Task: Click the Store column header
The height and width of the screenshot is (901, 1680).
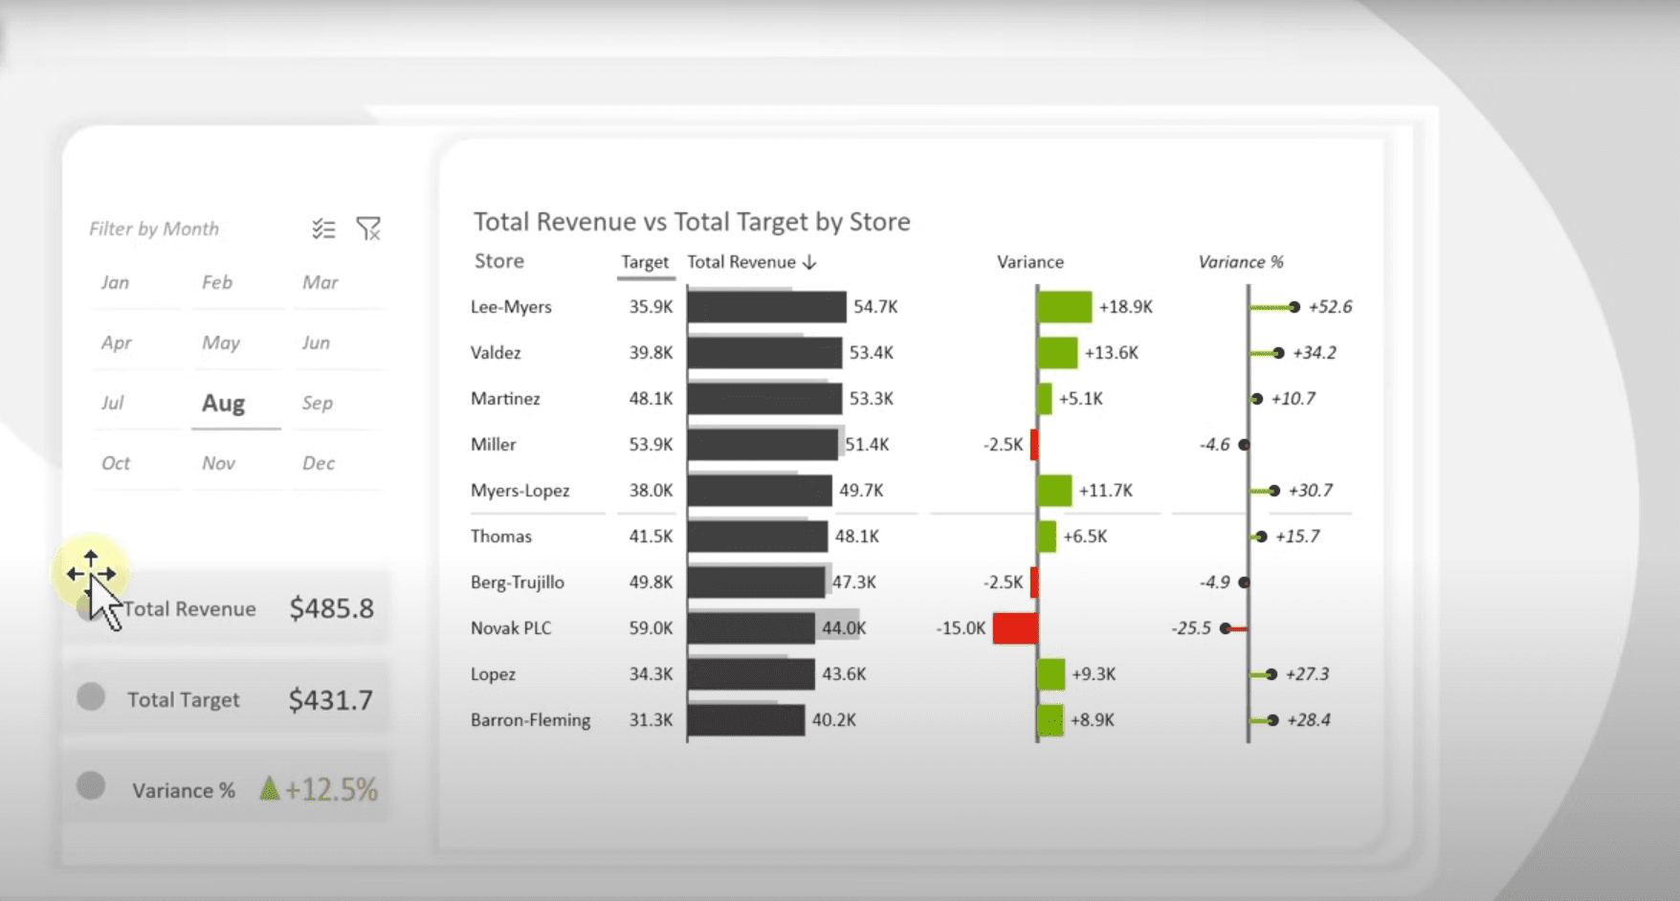Action: tap(499, 261)
